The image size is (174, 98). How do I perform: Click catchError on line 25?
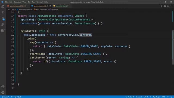pyautogui.click(x=38, y=57)
